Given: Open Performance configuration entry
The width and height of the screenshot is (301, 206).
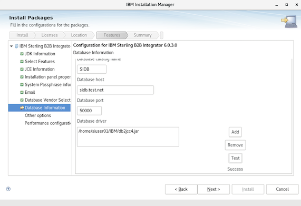Looking at the screenshot, I should pos(47,123).
